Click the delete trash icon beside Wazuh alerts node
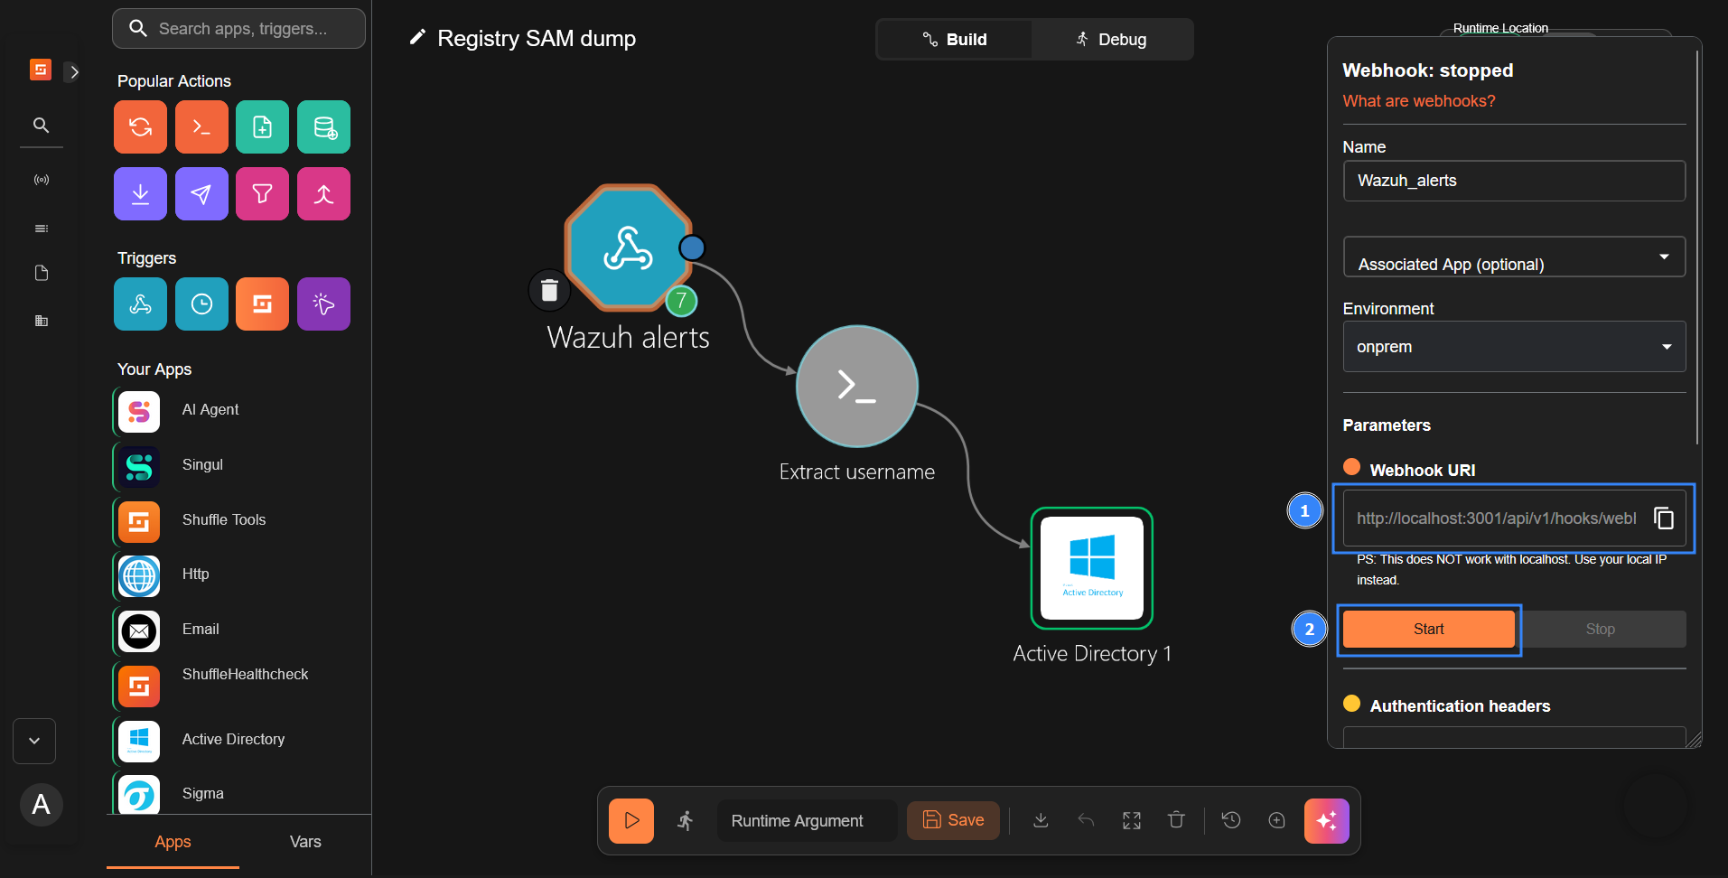This screenshot has width=1728, height=878. [549, 290]
